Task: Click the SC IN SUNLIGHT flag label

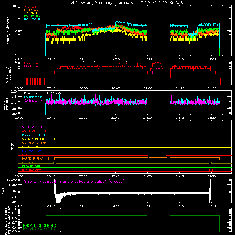Action: coord(34,139)
